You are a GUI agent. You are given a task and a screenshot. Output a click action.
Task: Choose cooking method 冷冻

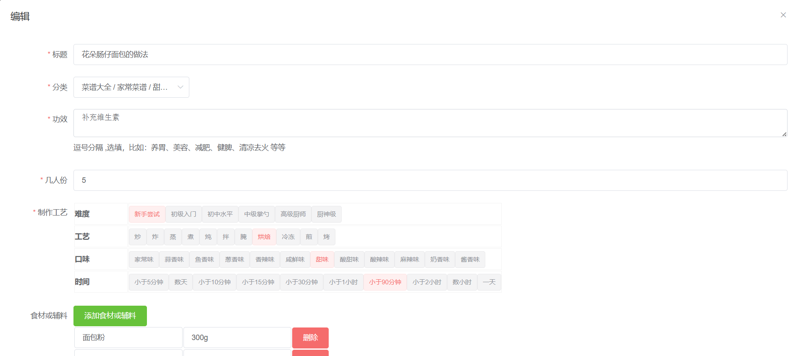coord(288,237)
